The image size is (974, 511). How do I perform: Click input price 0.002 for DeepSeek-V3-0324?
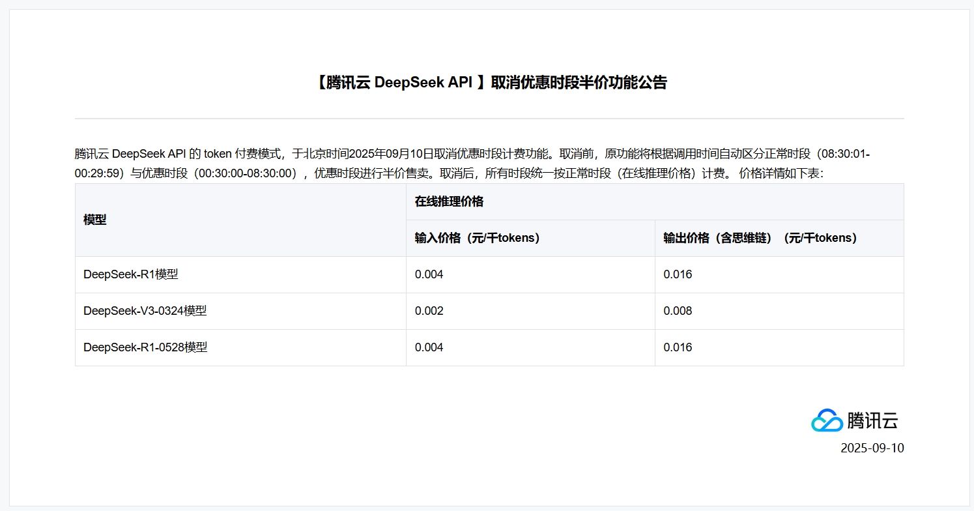[429, 312]
